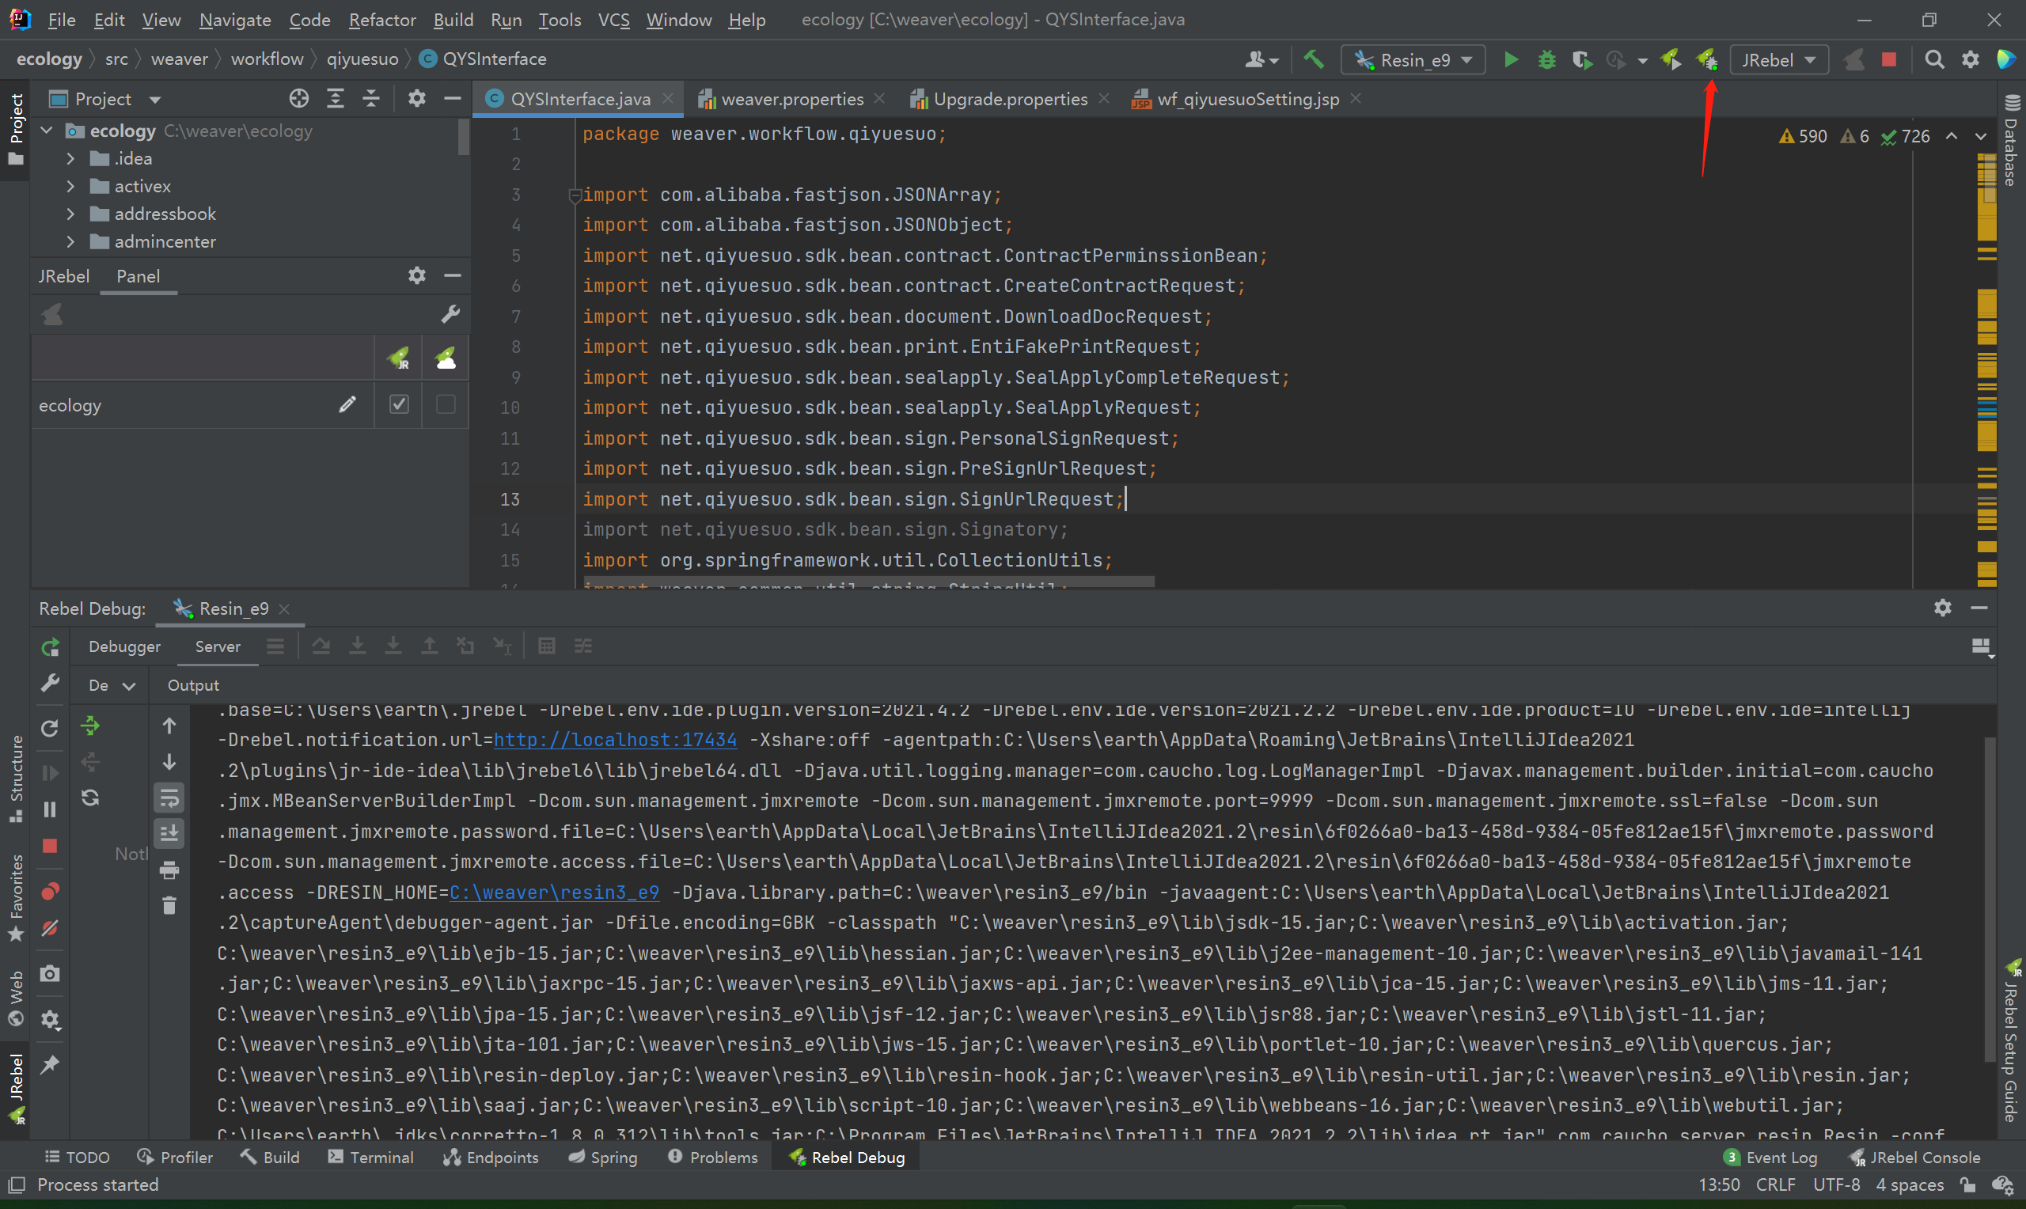Viewport: 2026px width, 1209px height.
Task: Switch to wf_qiyuesuoSetting.jsp tab
Action: tap(1247, 99)
